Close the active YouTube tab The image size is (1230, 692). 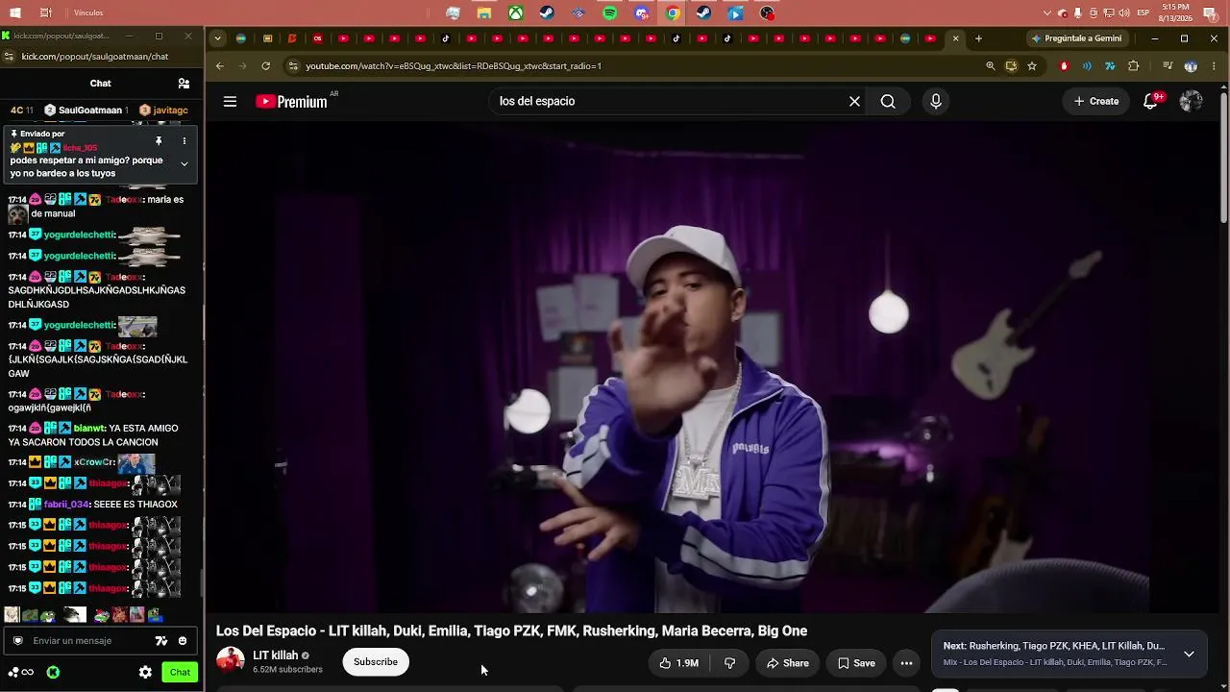click(955, 38)
